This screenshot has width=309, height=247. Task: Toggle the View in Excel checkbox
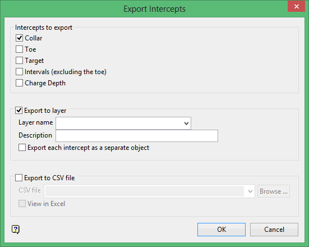[x=22, y=203]
